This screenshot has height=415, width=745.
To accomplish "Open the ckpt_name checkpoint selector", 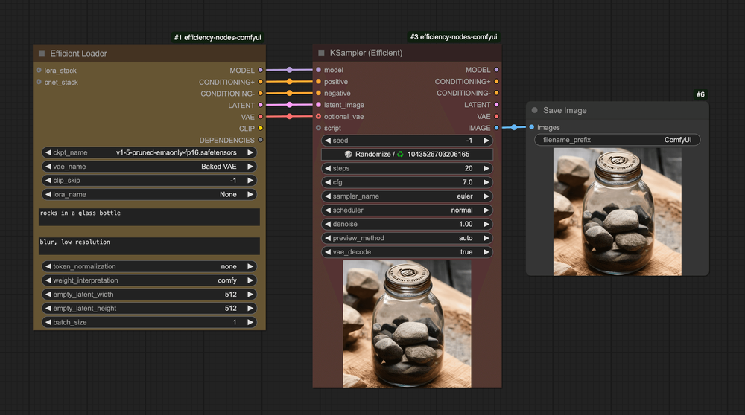I will coord(149,152).
